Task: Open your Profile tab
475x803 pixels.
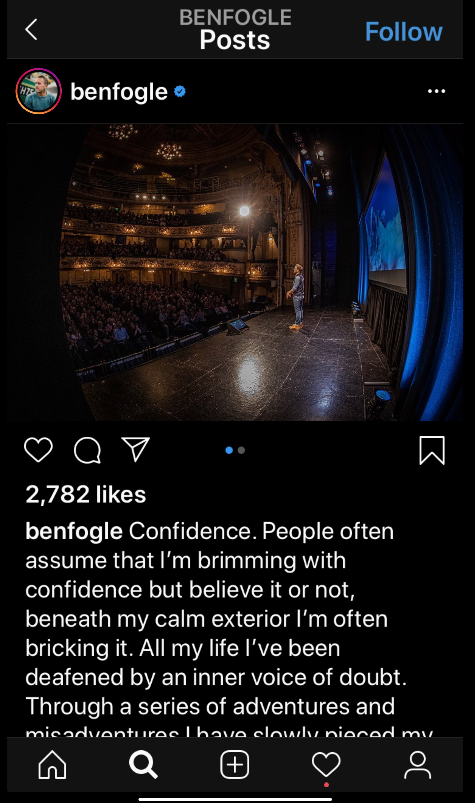Action: pyautogui.click(x=417, y=765)
